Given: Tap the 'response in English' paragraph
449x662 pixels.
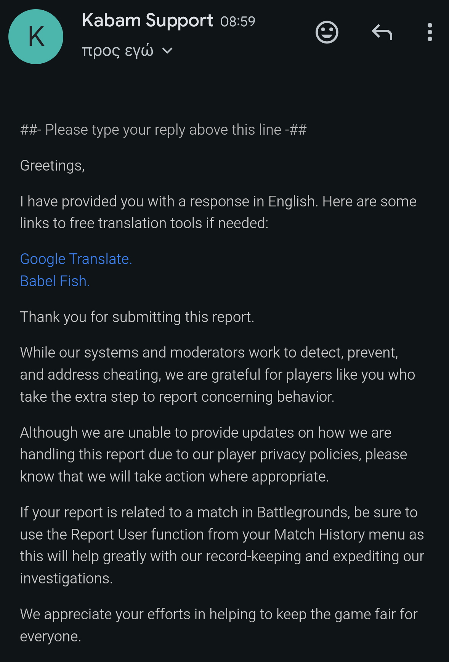Looking at the screenshot, I should (218, 212).
